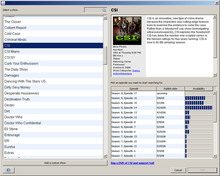Image resolution: width=220 pixels, height=176 pixels.
Task: Pick Season: 8, Episode: 12 row
Action: pyautogui.click(x=162, y=117)
